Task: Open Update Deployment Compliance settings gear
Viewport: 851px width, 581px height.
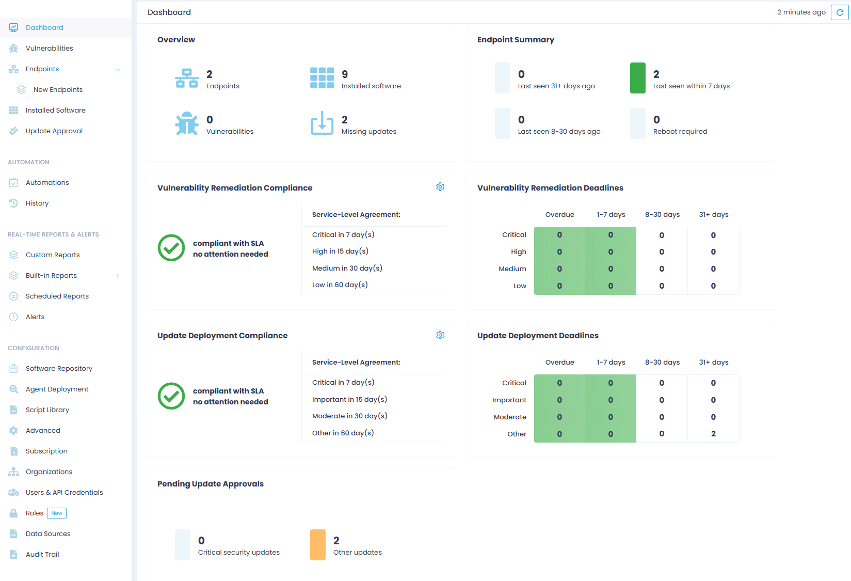Action: pyautogui.click(x=440, y=335)
